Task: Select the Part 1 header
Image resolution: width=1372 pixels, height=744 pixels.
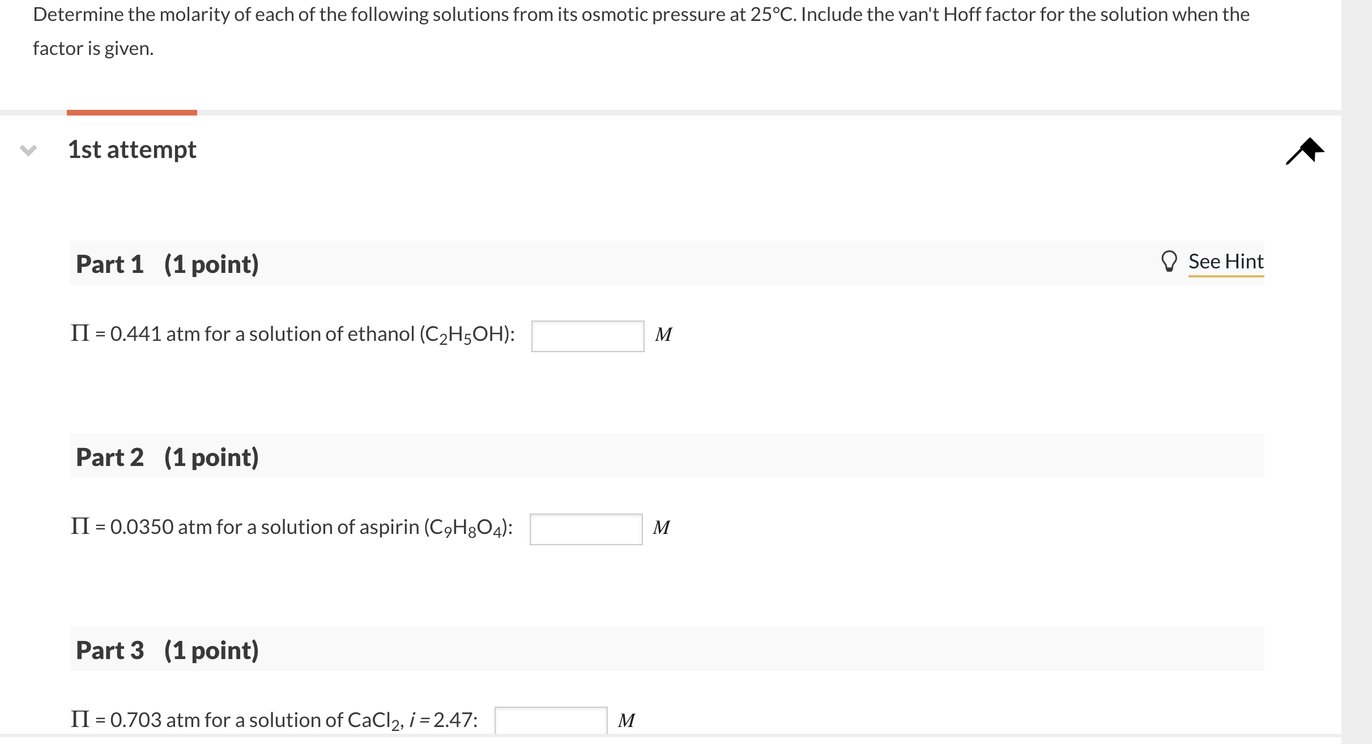Action: point(167,263)
